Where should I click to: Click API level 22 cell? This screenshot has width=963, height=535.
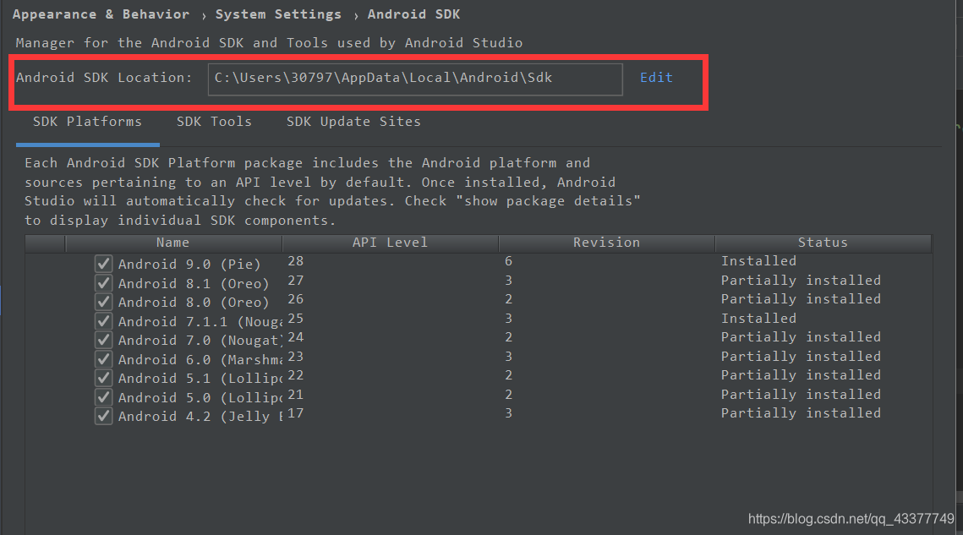coord(295,375)
